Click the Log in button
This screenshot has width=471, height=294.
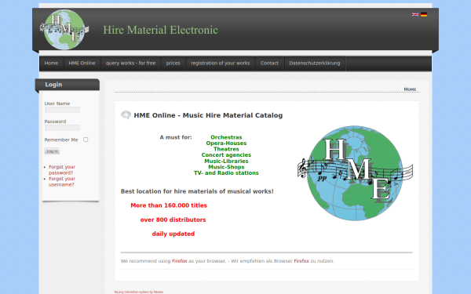coord(52,151)
